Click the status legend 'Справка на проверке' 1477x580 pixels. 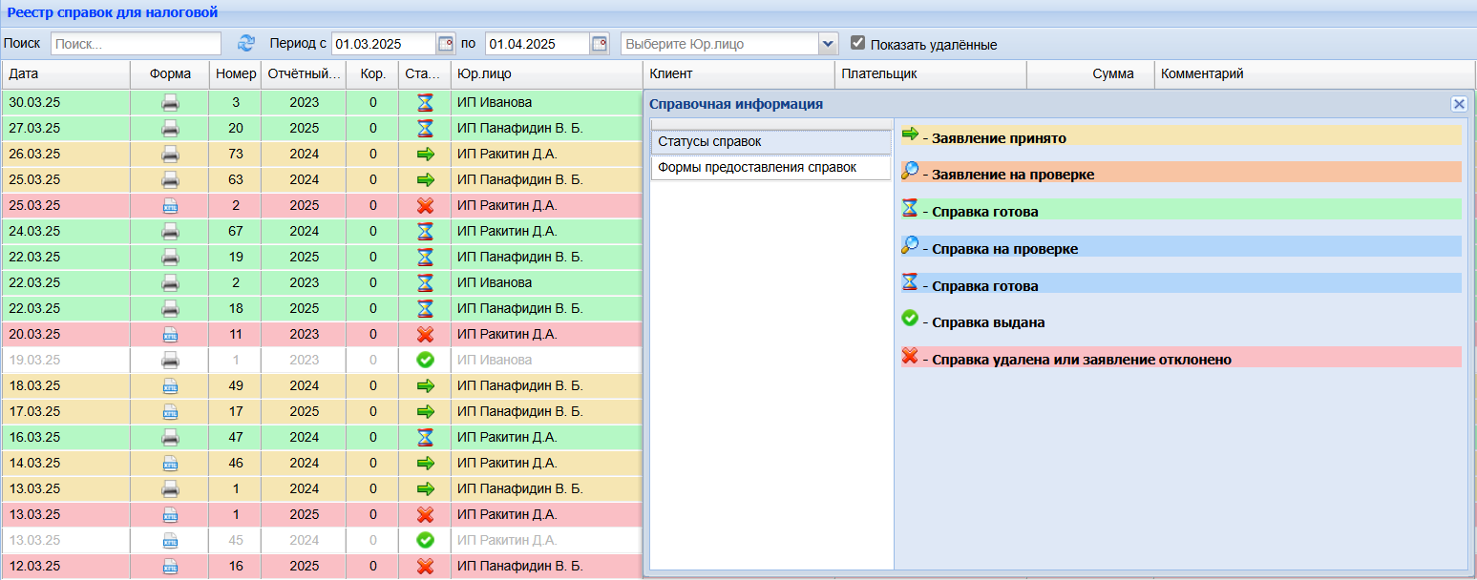click(1181, 247)
